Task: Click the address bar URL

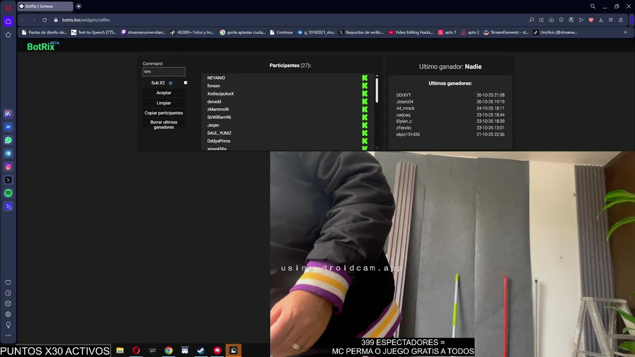Action: tap(86, 20)
